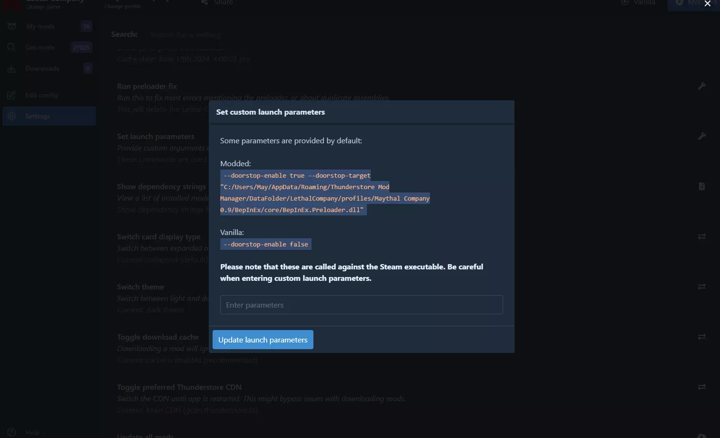Click the 27025 badge beside Get mods
Image resolution: width=720 pixels, height=438 pixels.
click(x=82, y=47)
